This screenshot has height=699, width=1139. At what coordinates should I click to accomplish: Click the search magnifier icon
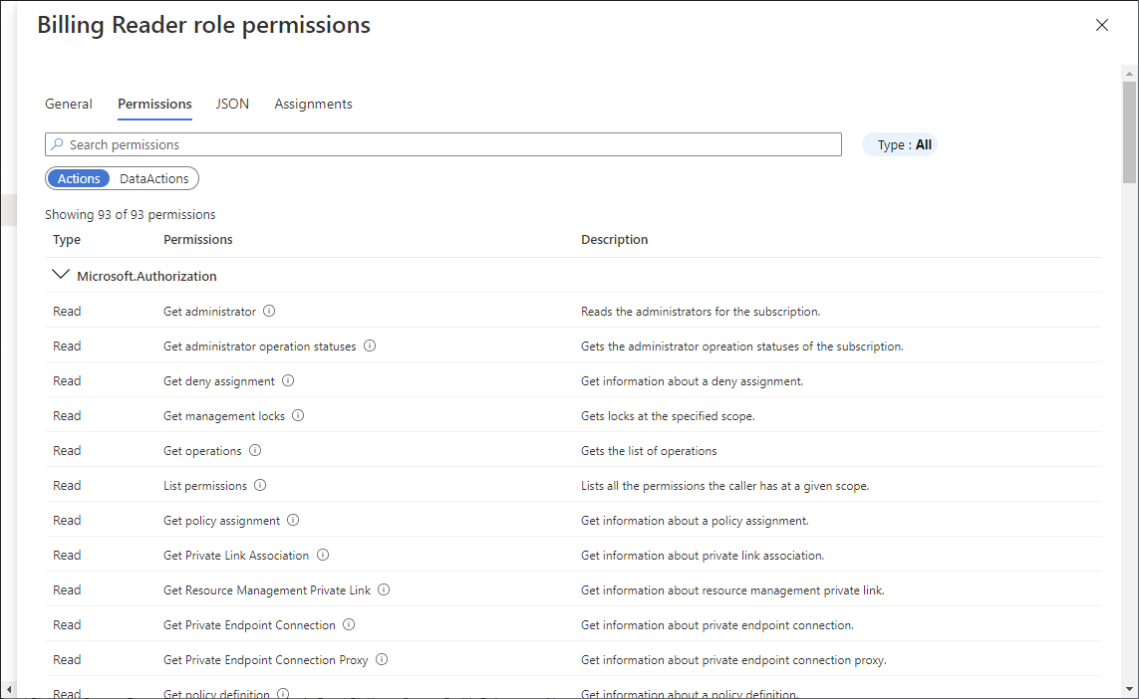[x=58, y=144]
